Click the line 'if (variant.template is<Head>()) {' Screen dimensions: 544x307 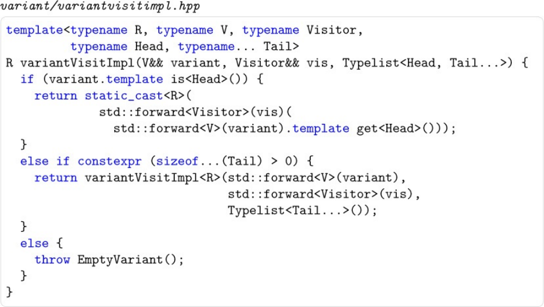pyautogui.click(x=141, y=79)
